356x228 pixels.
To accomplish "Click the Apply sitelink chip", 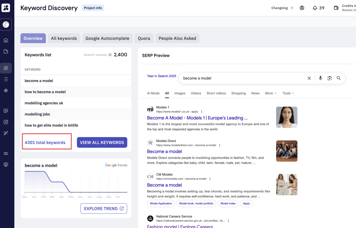I will pos(246,204).
